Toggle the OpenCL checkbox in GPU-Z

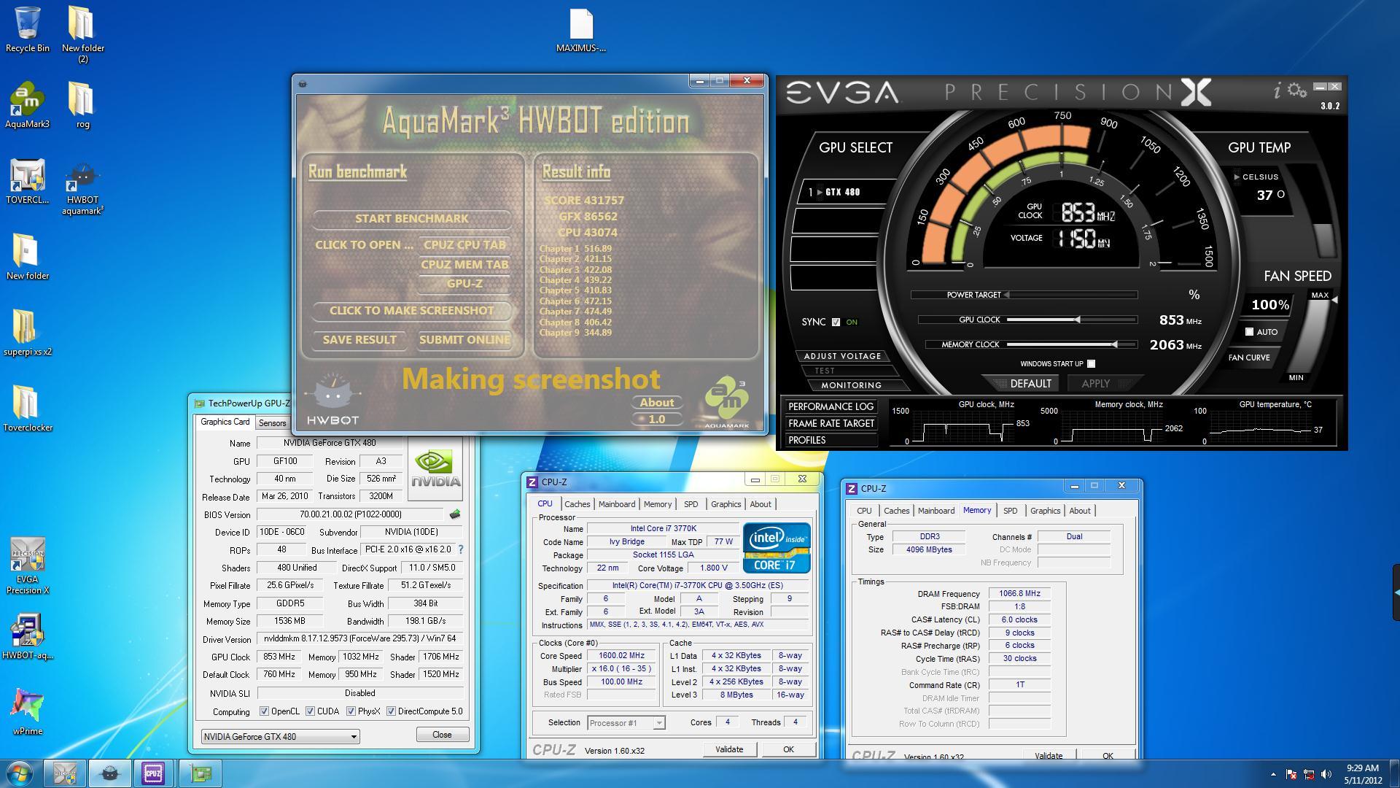pyautogui.click(x=264, y=711)
